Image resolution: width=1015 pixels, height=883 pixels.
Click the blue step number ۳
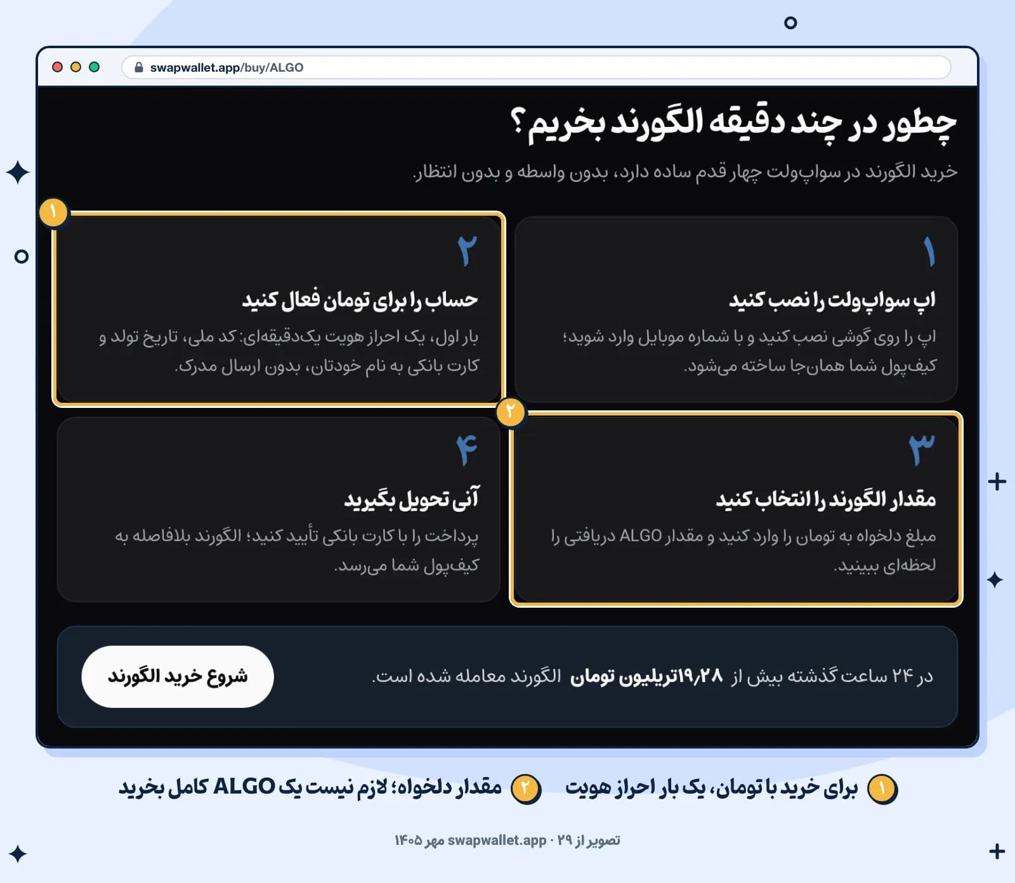(x=922, y=450)
